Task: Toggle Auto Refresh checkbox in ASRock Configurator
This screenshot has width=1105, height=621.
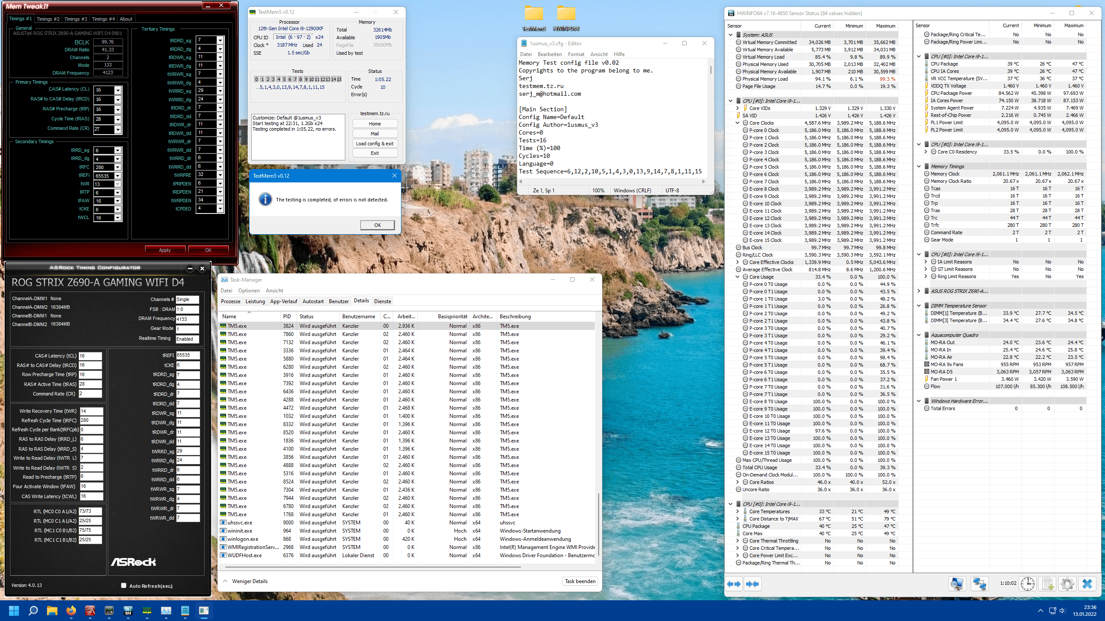Action: 123,586
